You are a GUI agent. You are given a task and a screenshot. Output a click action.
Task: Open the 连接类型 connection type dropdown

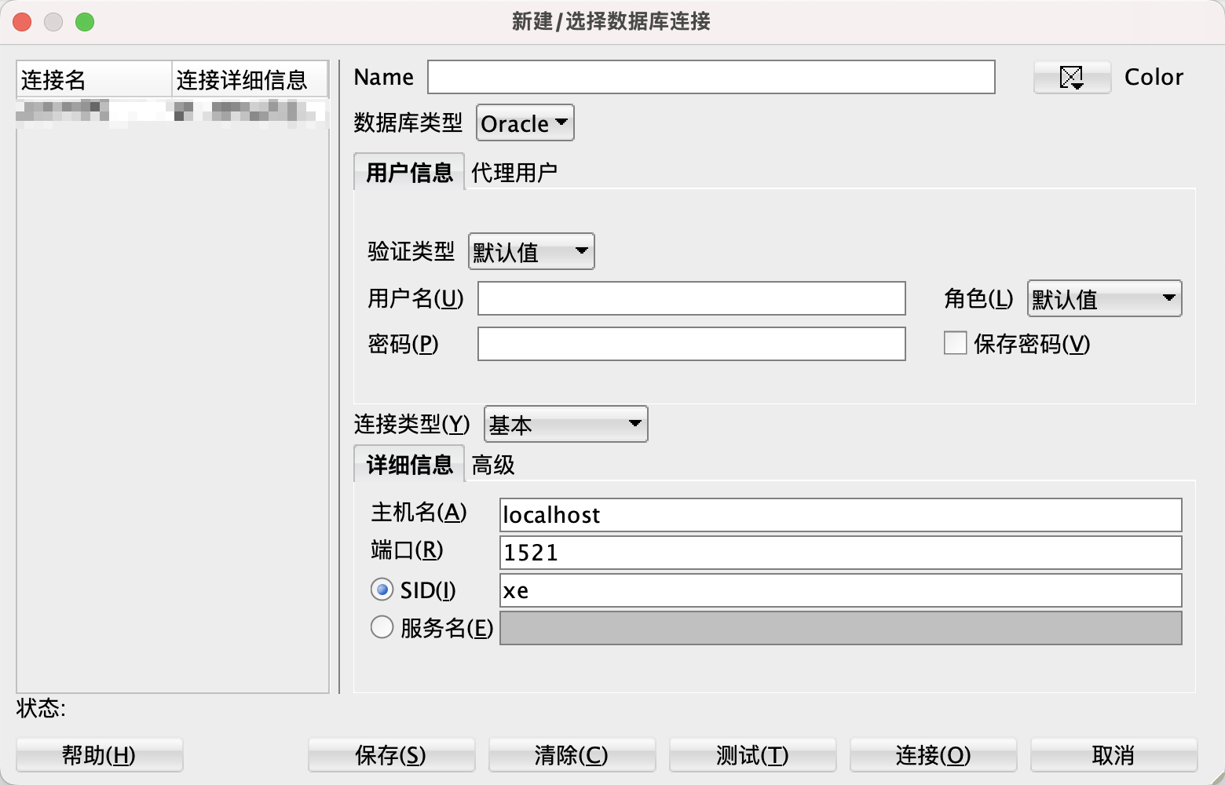tap(565, 424)
